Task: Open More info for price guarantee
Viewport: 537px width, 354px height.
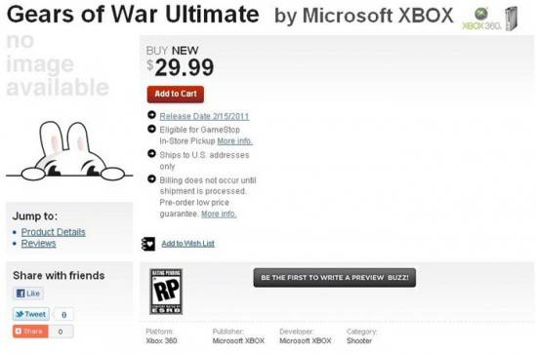Action: (219, 214)
